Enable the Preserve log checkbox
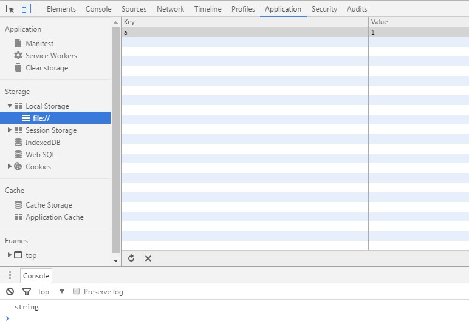This screenshot has height=324, width=469. point(77,291)
